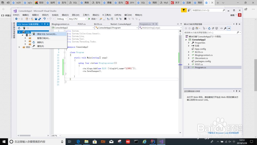257x145 pixels.
Task: Expand the Properties node in Solution Explorer
Action: 189,43
